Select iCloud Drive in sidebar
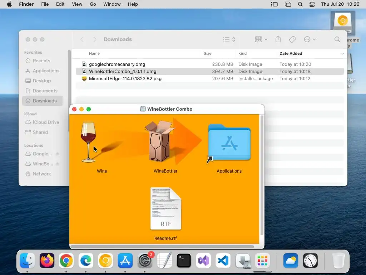The image size is (366, 275). pyautogui.click(x=42, y=122)
